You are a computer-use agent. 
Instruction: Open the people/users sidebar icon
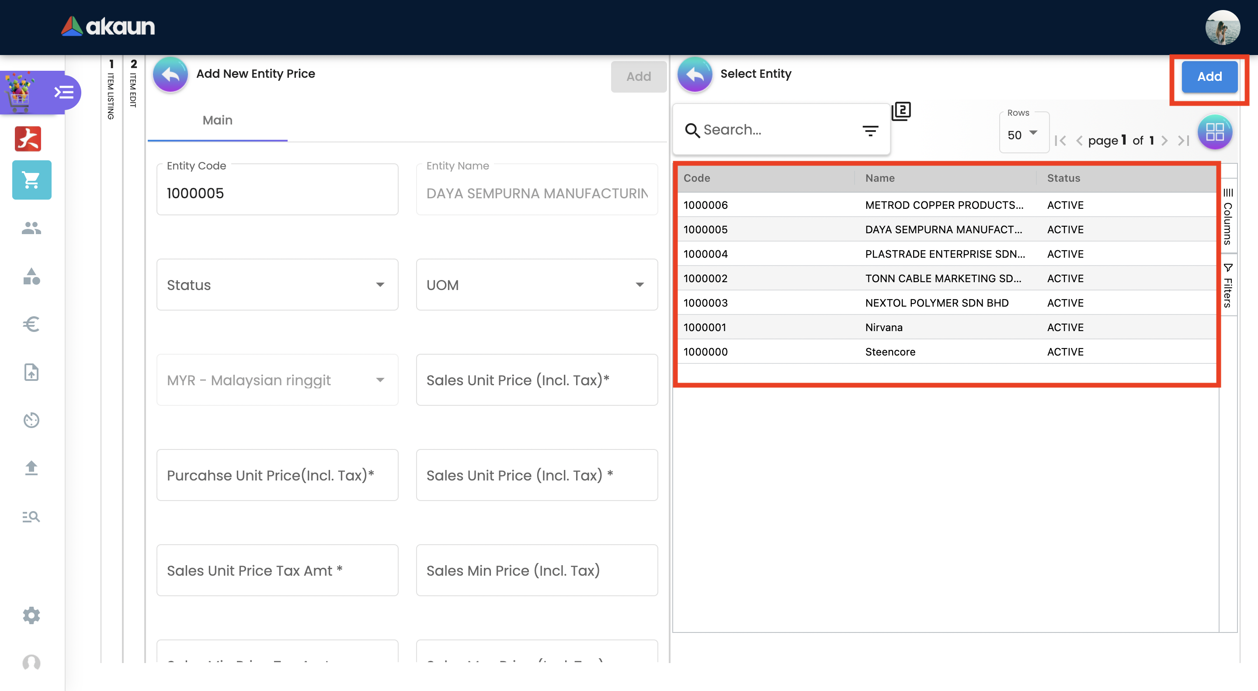(x=31, y=228)
